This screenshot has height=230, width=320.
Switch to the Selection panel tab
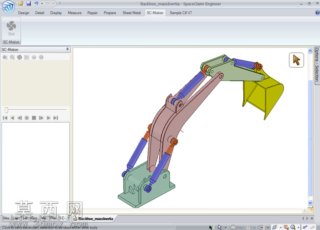coord(26,218)
